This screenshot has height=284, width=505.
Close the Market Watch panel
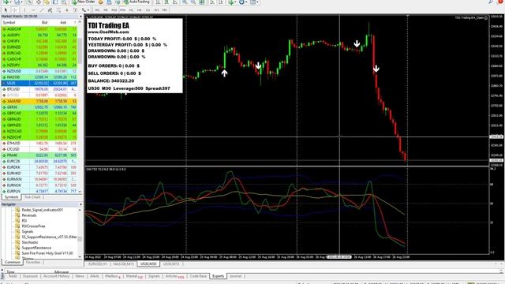(80, 16)
